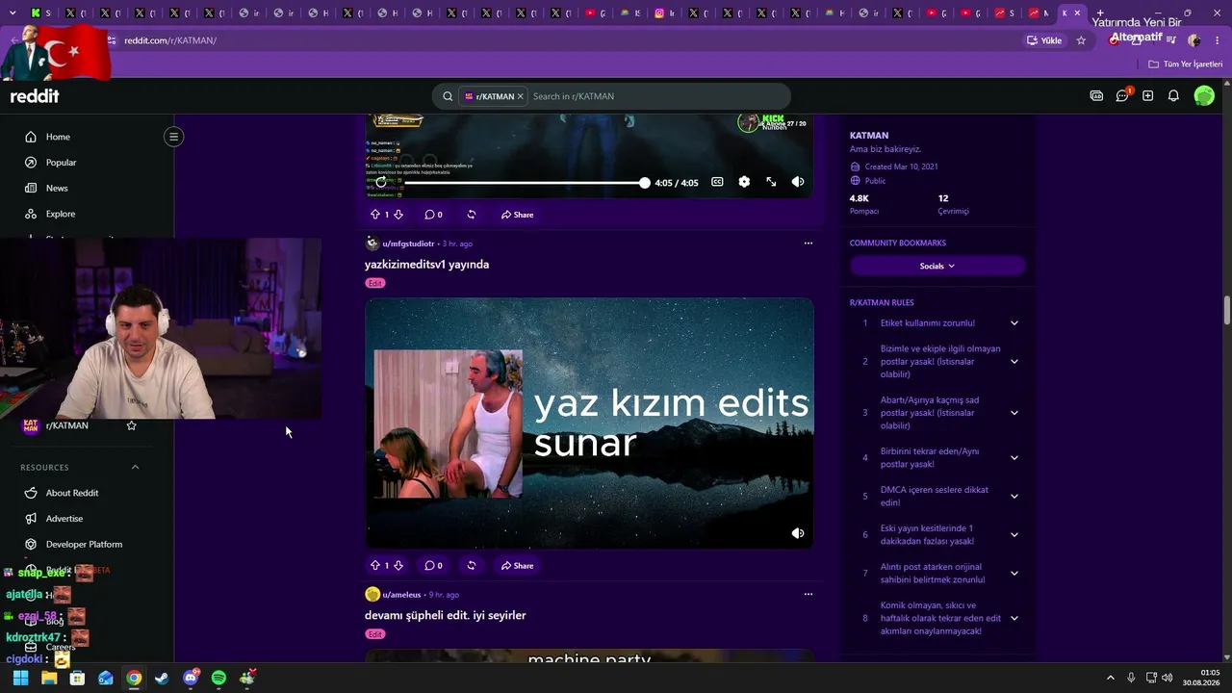
Task: Expand rule 4 about repeated posts
Action: [x=1014, y=458]
